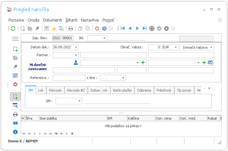
Task: Click the red power icon in top toolbar
Action: (97, 29)
